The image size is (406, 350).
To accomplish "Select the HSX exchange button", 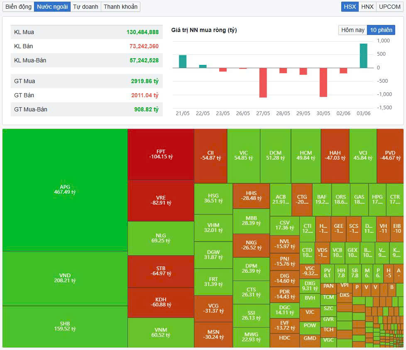I will (350, 7).
